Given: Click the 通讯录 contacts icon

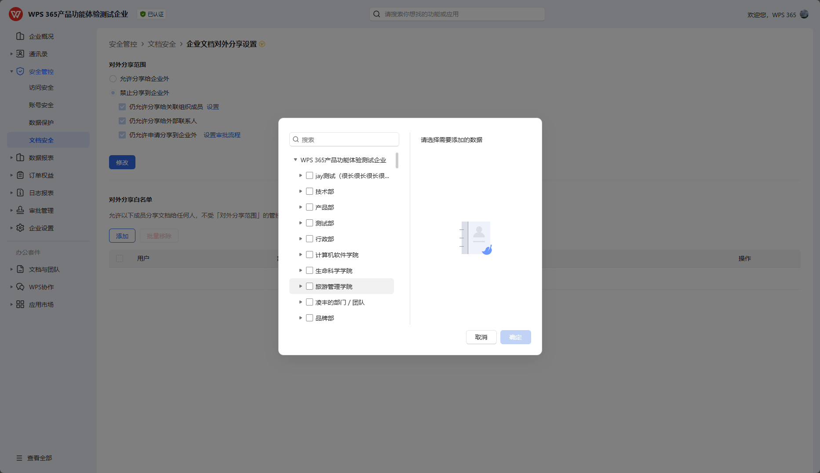Looking at the screenshot, I should tap(20, 54).
